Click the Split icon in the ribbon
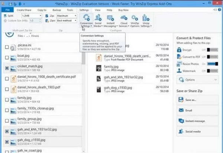The width and height of the screenshot is (223, 153). coord(5,16)
